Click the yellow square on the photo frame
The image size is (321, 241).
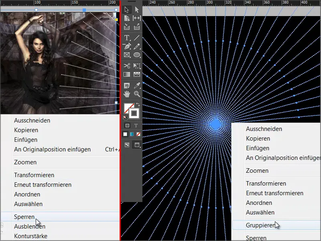[x=116, y=20]
